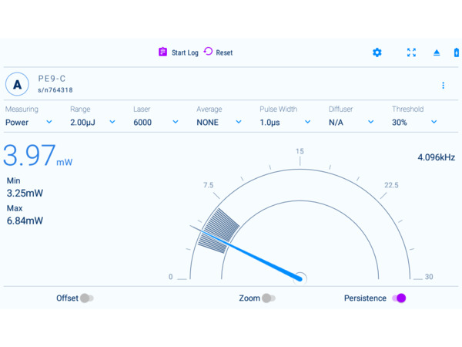Open the three-dot sensor options menu

[443, 85]
